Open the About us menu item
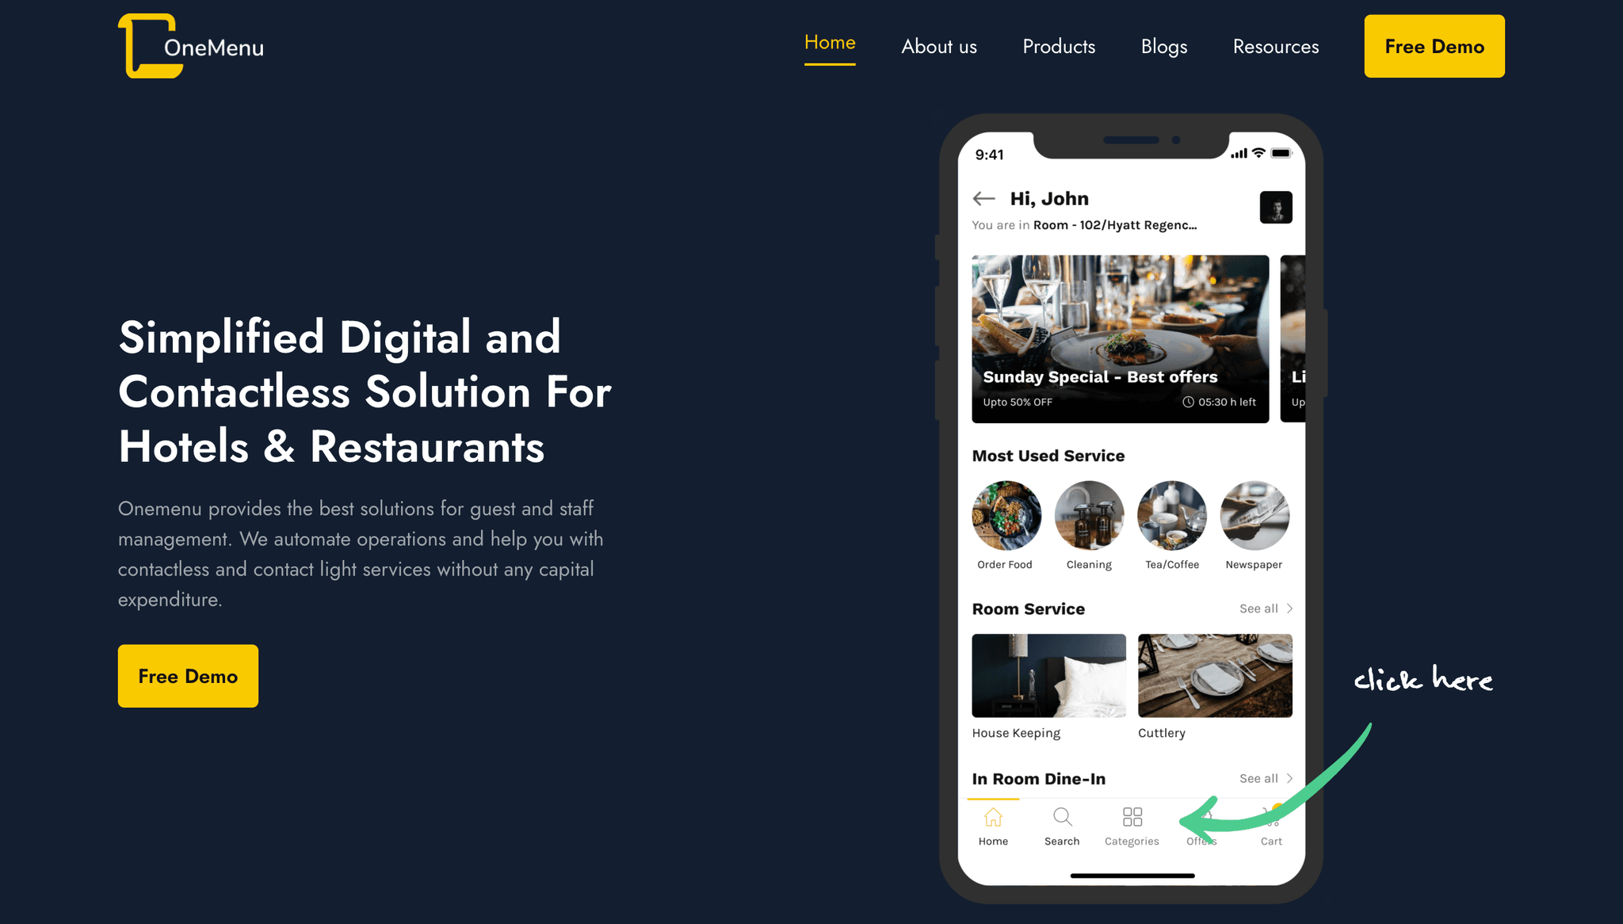This screenshot has height=924, width=1623. tap(938, 46)
